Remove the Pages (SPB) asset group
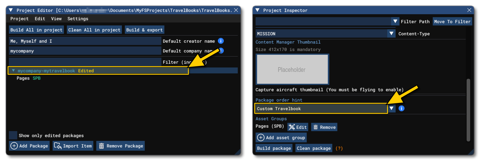480x161 pixels. (x=324, y=127)
